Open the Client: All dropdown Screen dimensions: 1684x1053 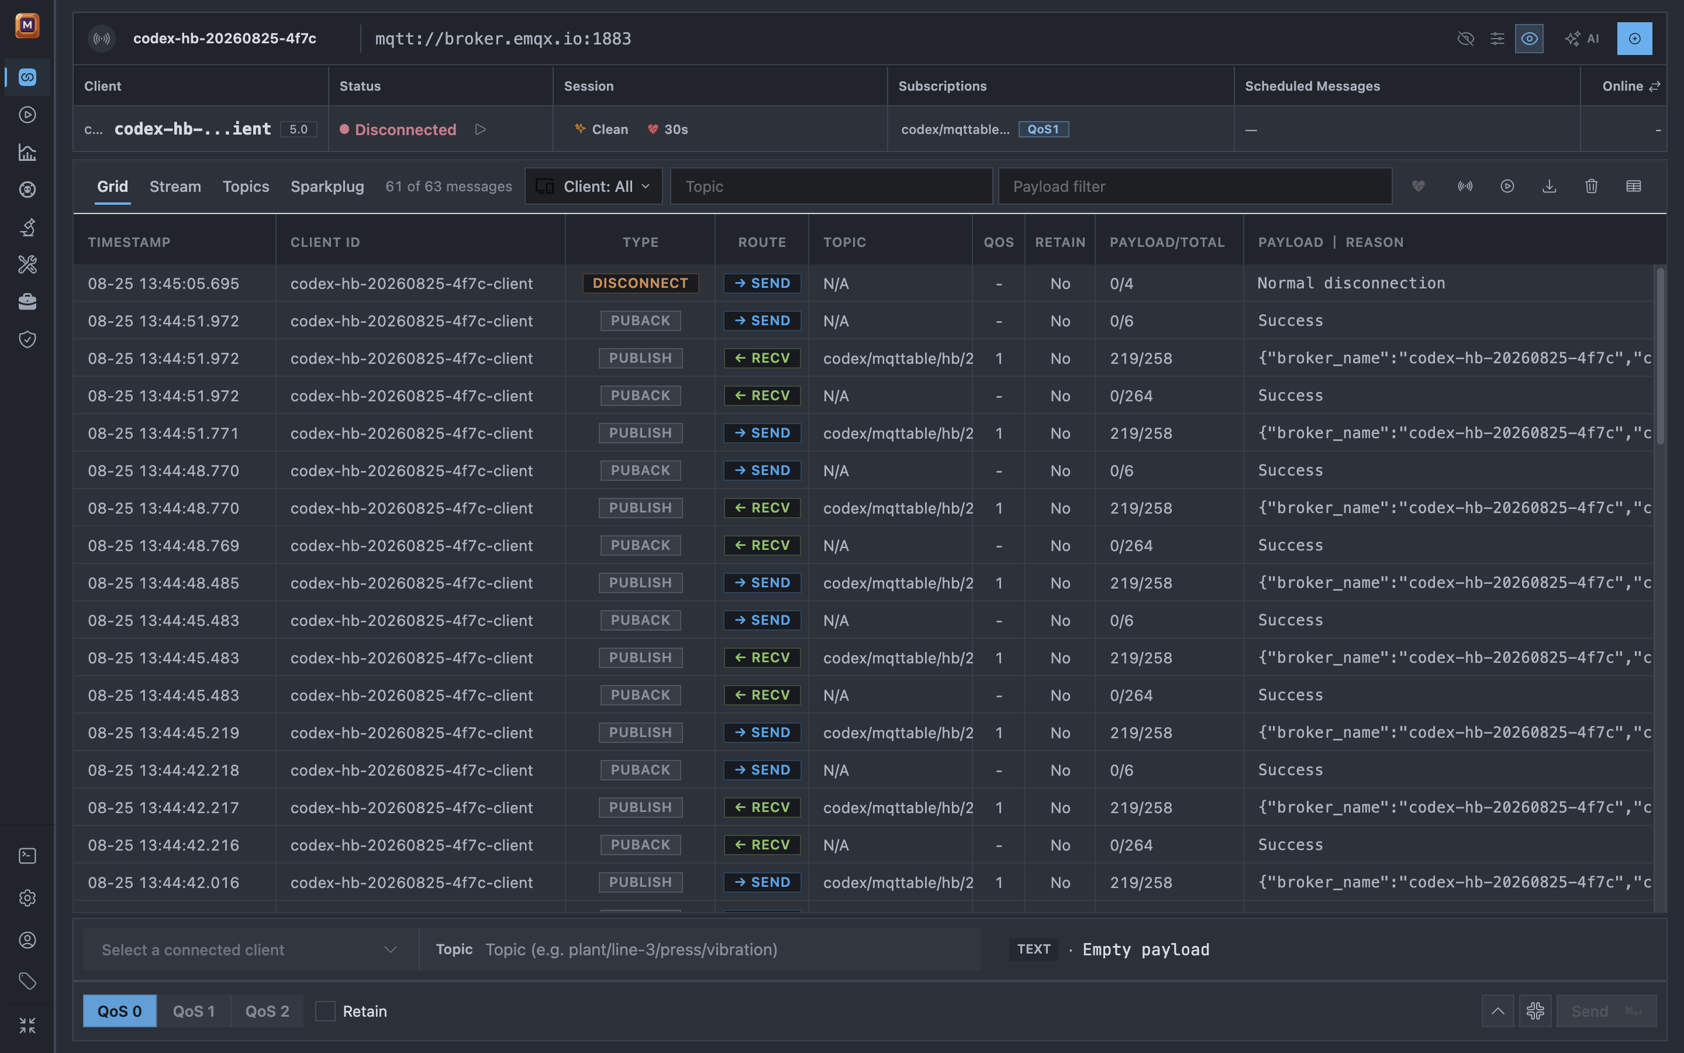click(x=593, y=186)
